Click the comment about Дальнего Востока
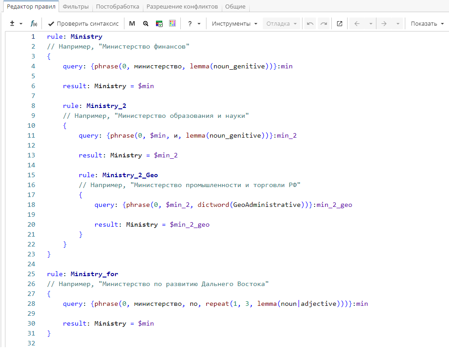 pos(158,284)
